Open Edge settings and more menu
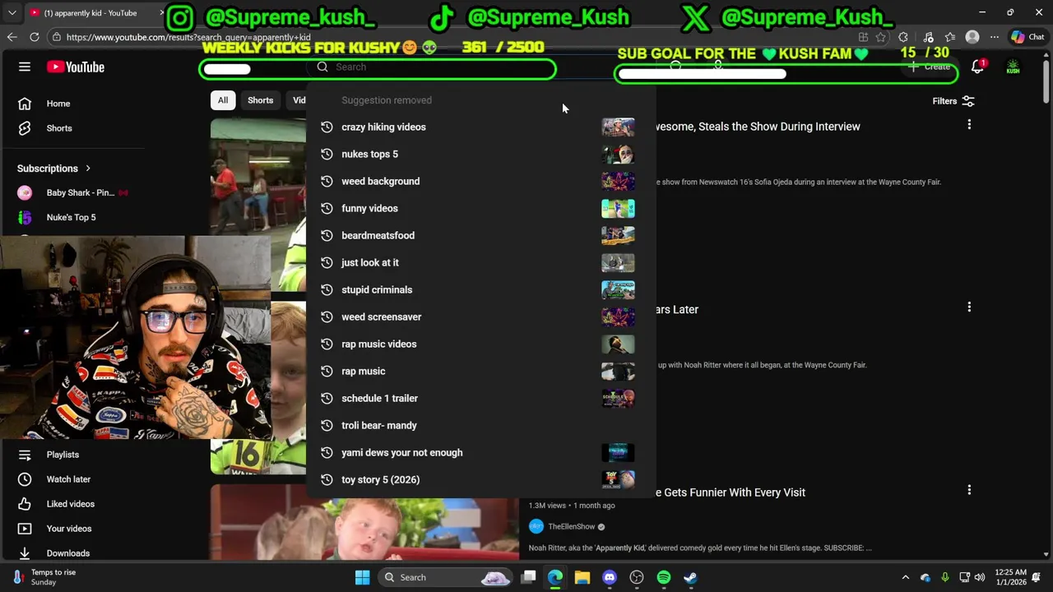1053x592 pixels. 995,37
